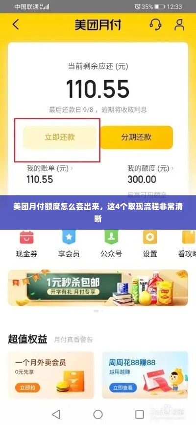Open the 一个月外卖会员 benefit card
Screen dimensions: 196x425
point(50,375)
